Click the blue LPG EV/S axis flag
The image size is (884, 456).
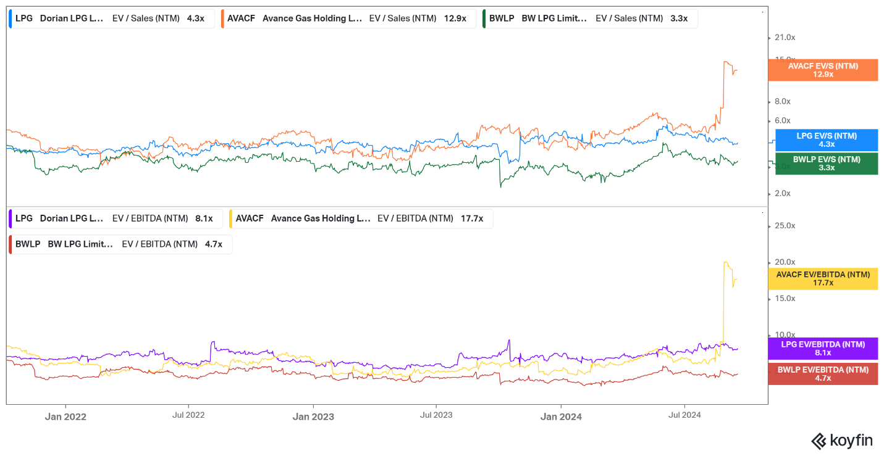point(826,140)
